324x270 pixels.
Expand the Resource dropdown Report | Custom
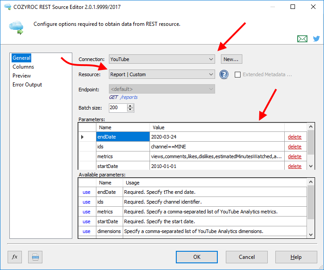pyautogui.click(x=162, y=74)
